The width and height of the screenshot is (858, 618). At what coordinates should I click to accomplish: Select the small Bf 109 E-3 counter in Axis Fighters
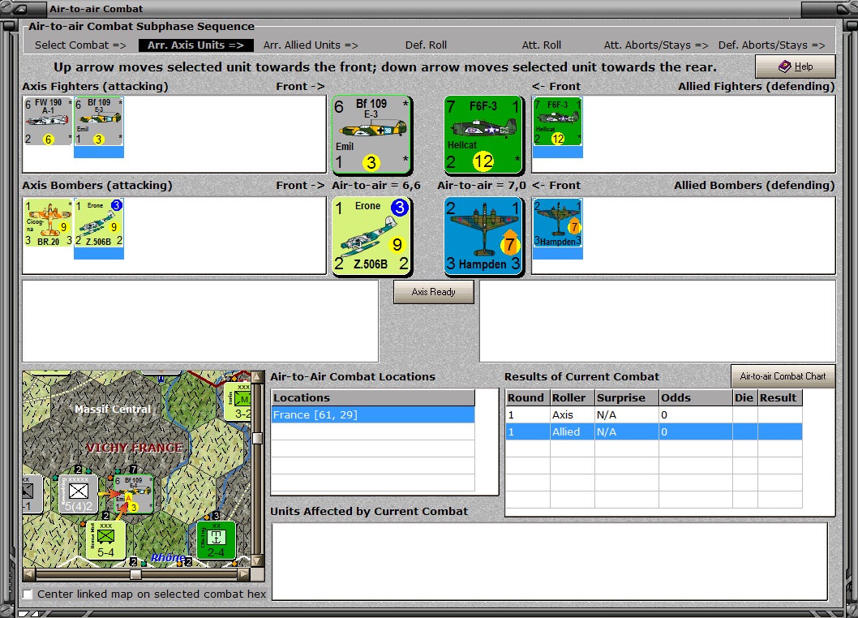(98, 122)
